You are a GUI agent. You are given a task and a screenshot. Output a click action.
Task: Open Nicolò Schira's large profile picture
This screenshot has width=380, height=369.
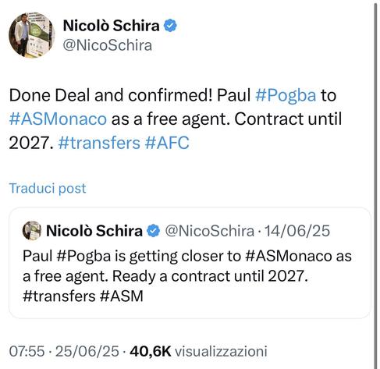(31, 35)
